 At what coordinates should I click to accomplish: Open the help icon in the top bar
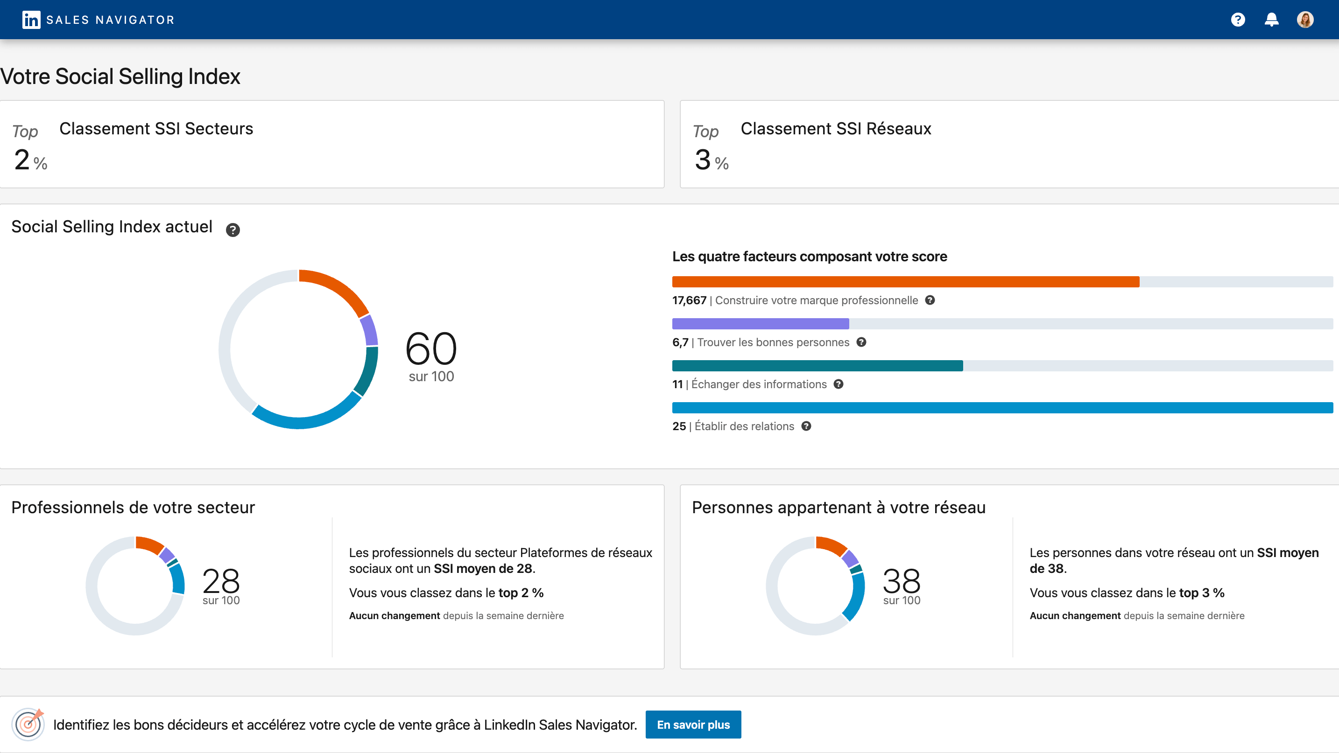[x=1238, y=19]
